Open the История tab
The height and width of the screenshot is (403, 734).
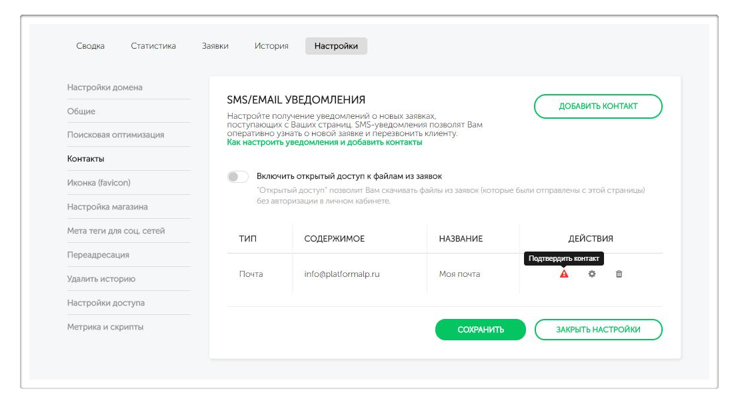pos(271,46)
